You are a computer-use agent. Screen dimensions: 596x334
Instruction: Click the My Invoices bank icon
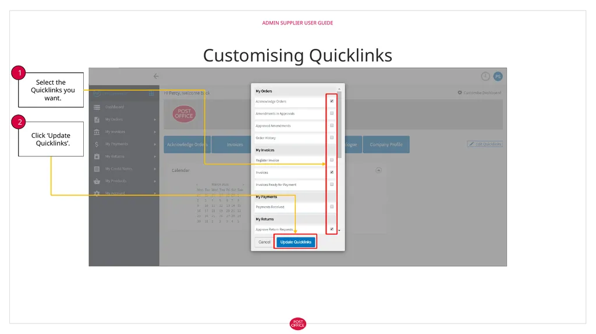coord(97,132)
